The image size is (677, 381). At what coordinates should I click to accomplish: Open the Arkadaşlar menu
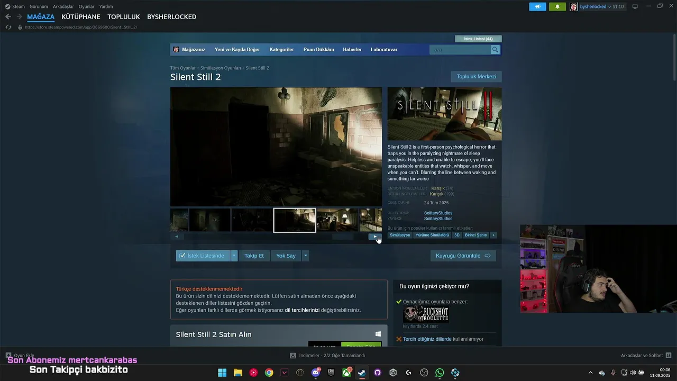[x=63, y=6]
